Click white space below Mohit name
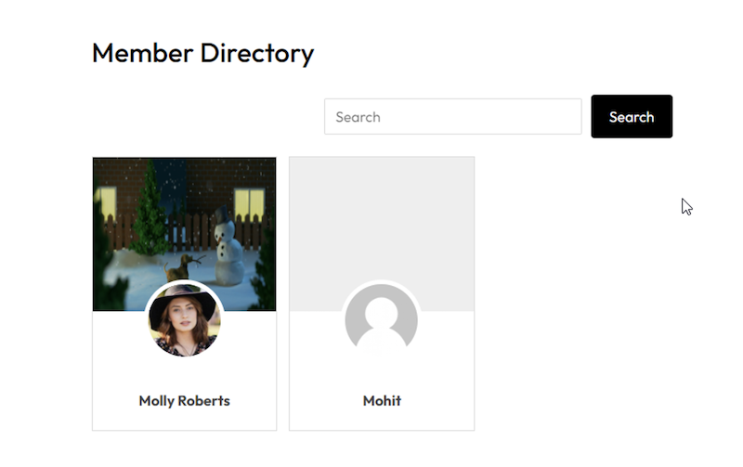This screenshot has height=467, width=743. 381,420
